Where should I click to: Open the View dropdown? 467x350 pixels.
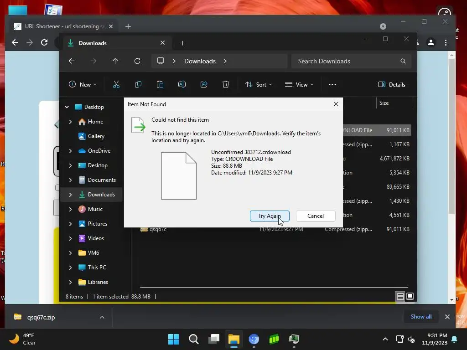pyautogui.click(x=299, y=84)
